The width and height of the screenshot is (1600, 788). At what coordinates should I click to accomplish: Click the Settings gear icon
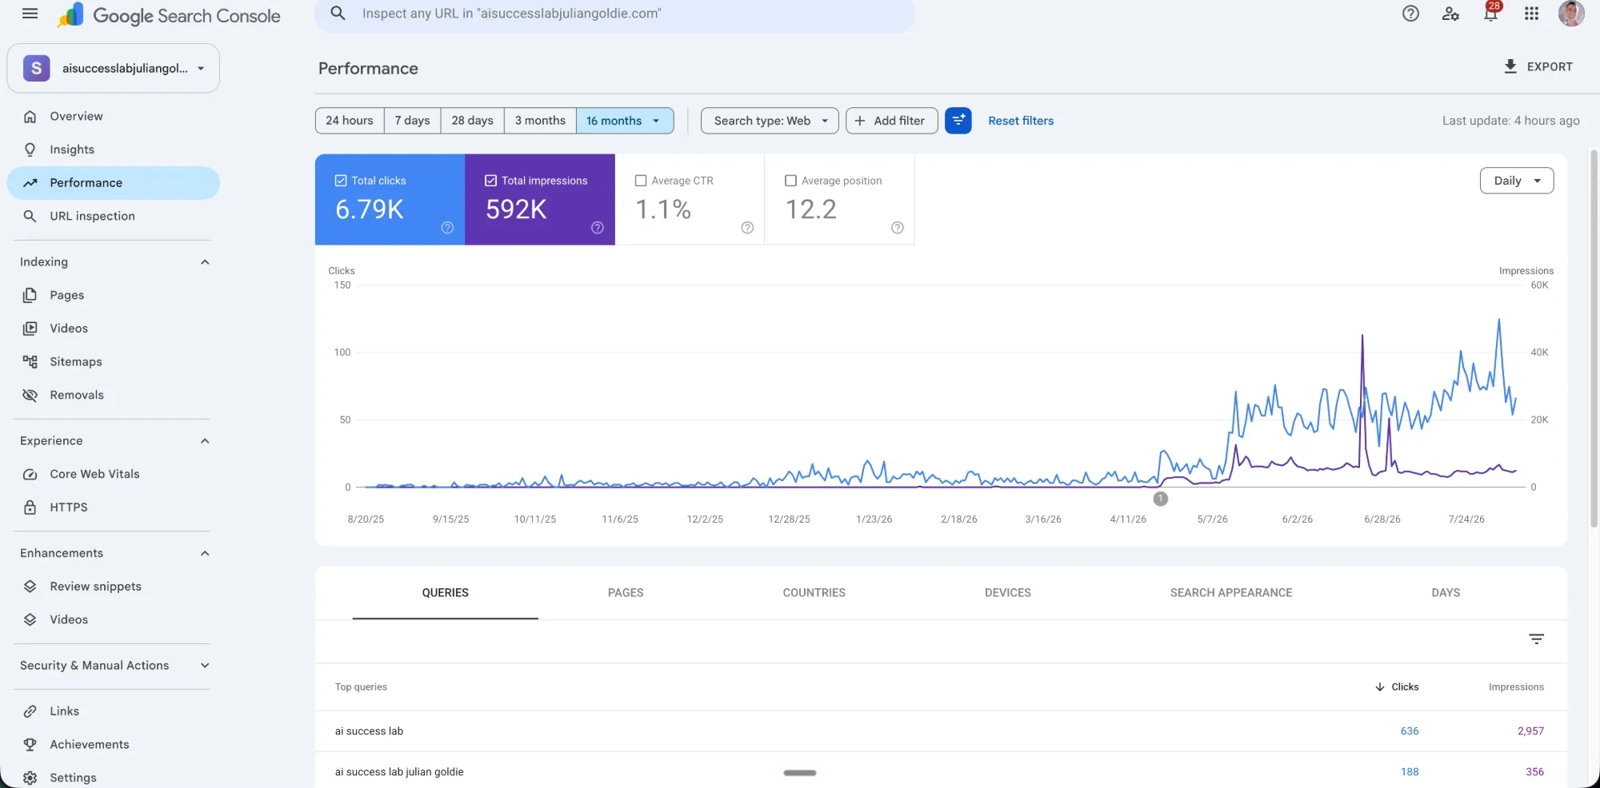[x=30, y=778]
